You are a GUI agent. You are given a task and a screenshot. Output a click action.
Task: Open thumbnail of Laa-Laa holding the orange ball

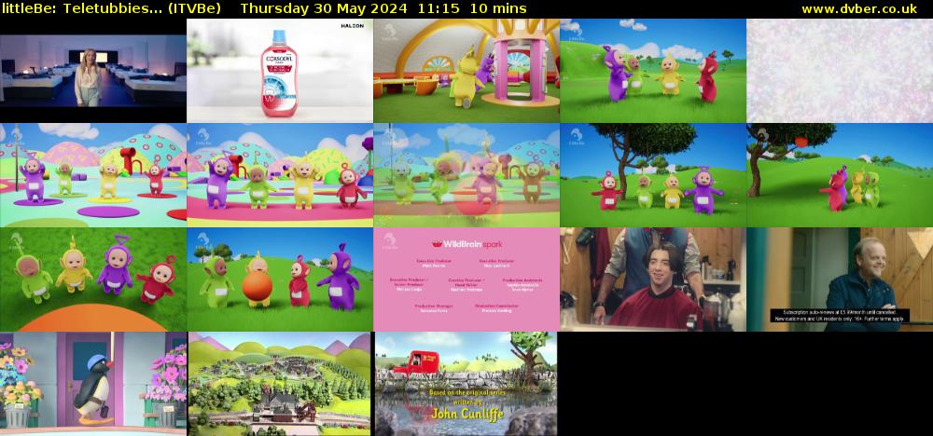pos(280,279)
